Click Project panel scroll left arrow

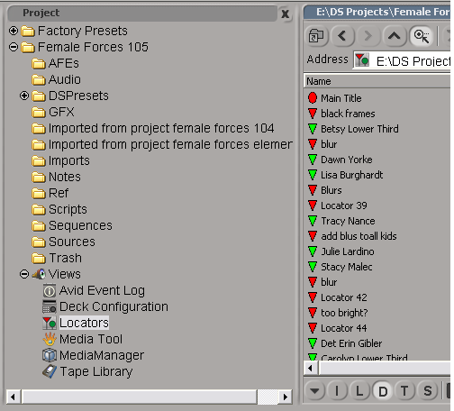coord(13,397)
